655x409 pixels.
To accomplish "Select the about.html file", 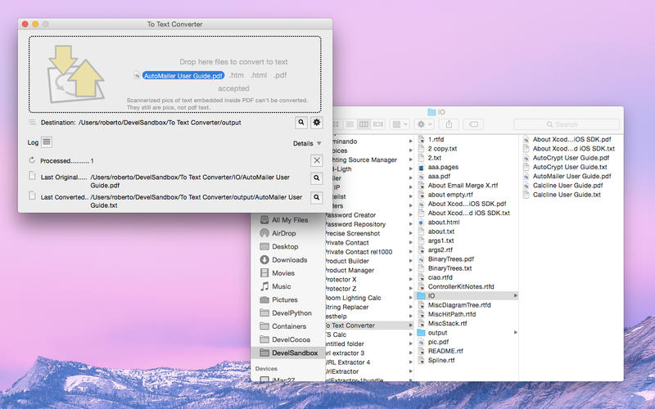I will coord(443,222).
